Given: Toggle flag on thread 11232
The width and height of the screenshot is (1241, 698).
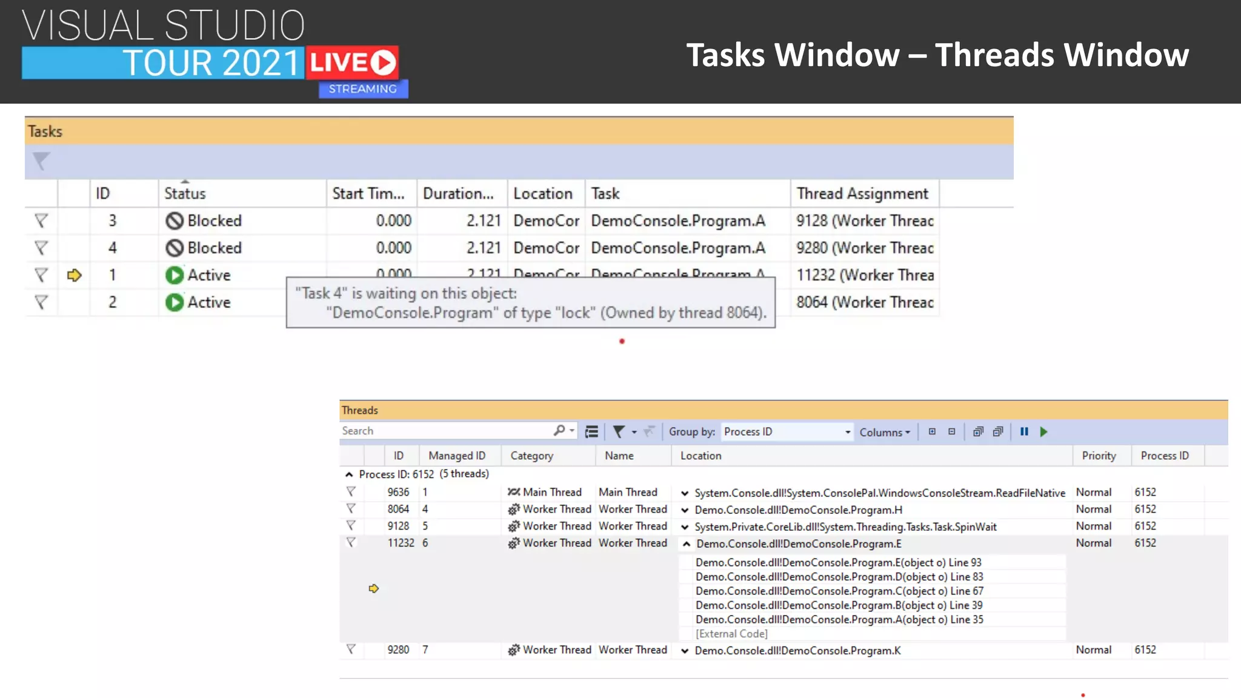Looking at the screenshot, I should tap(351, 542).
